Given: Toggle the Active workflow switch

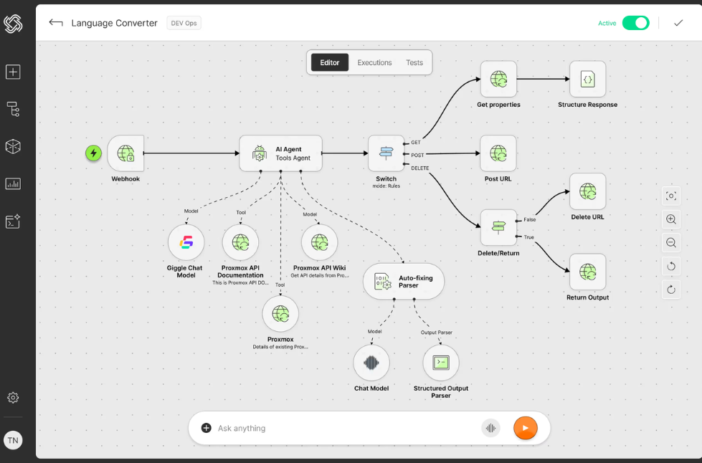Looking at the screenshot, I should (x=636, y=23).
